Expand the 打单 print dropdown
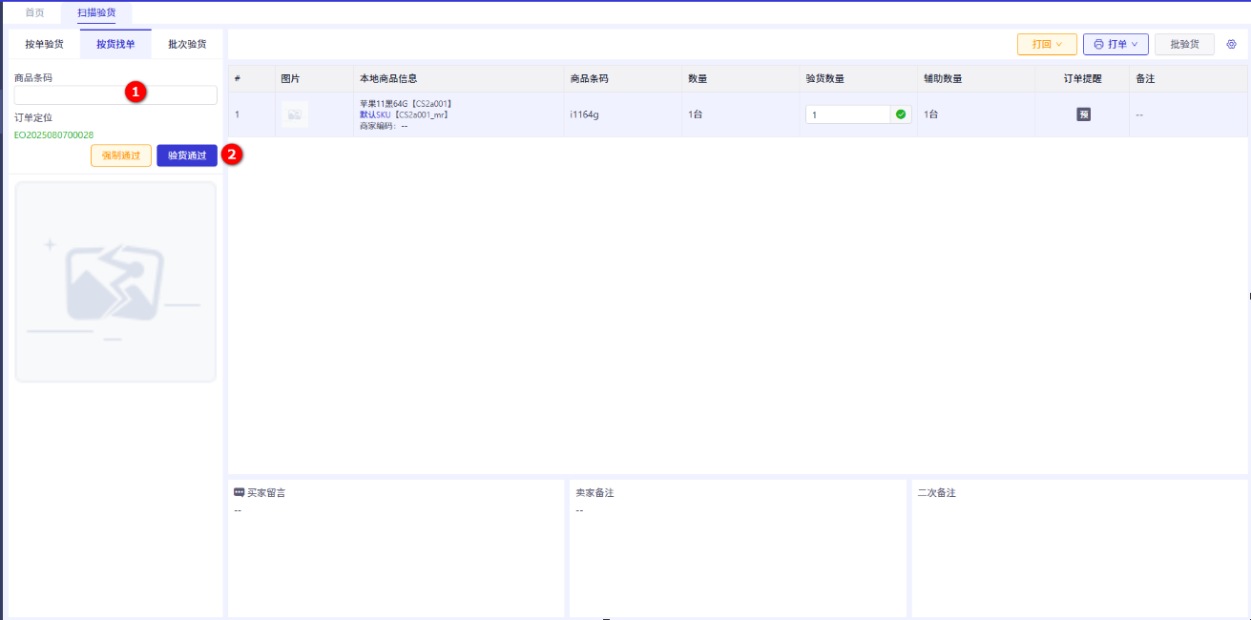Viewport: 1251px width, 620px height. pyautogui.click(x=1115, y=44)
